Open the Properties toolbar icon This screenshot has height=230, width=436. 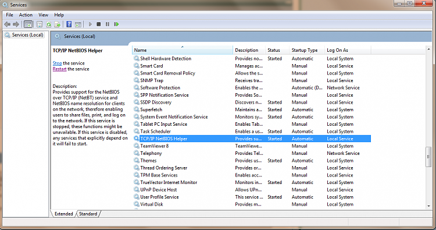coord(40,24)
